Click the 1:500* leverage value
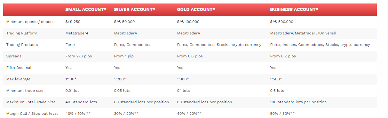Screen dimensions: 388x118 (x=276, y=79)
